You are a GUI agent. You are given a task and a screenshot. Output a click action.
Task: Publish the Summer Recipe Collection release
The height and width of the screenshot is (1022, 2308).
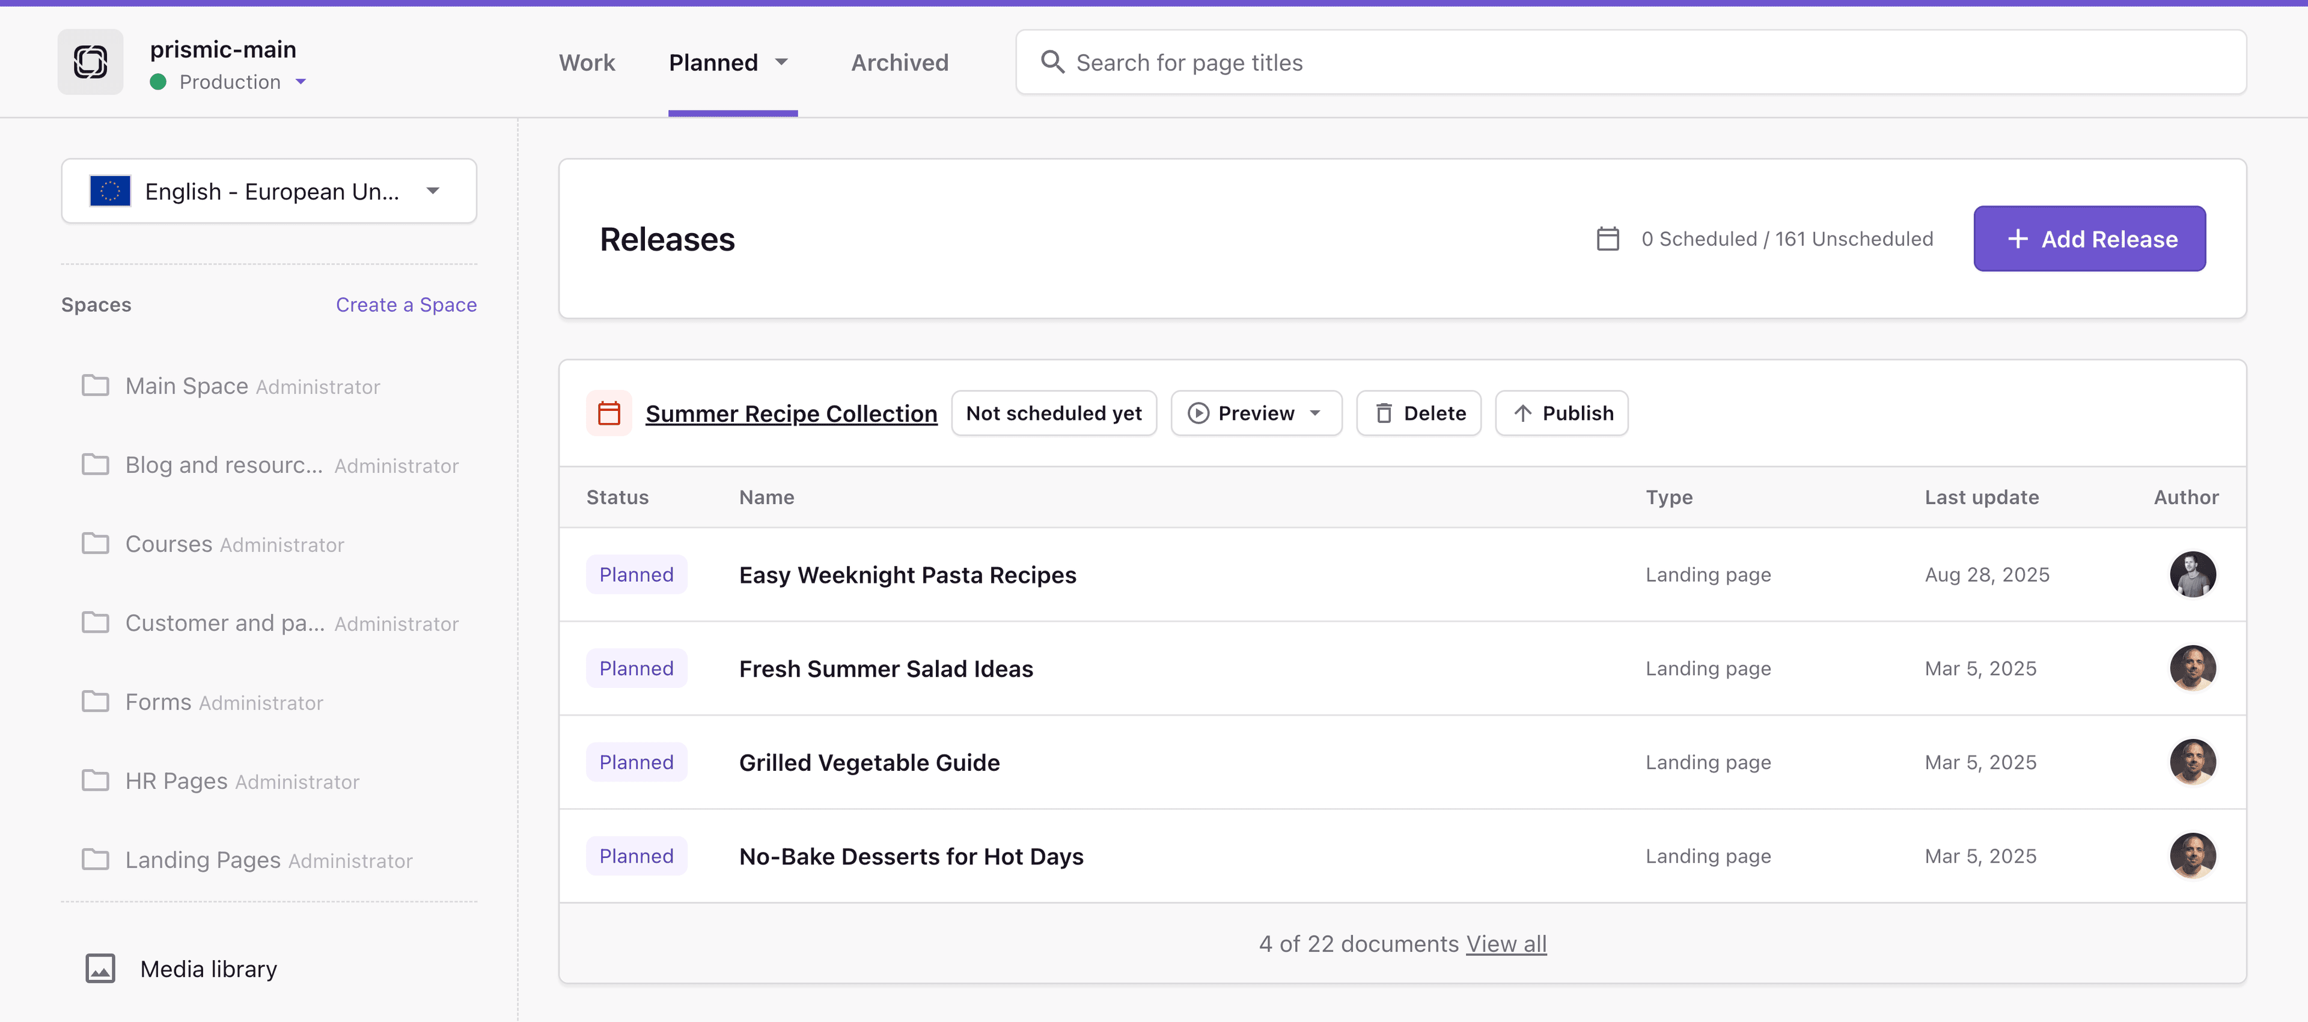tap(1562, 413)
